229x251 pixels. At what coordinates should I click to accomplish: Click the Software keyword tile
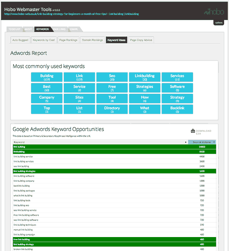pyautogui.click(x=177, y=88)
